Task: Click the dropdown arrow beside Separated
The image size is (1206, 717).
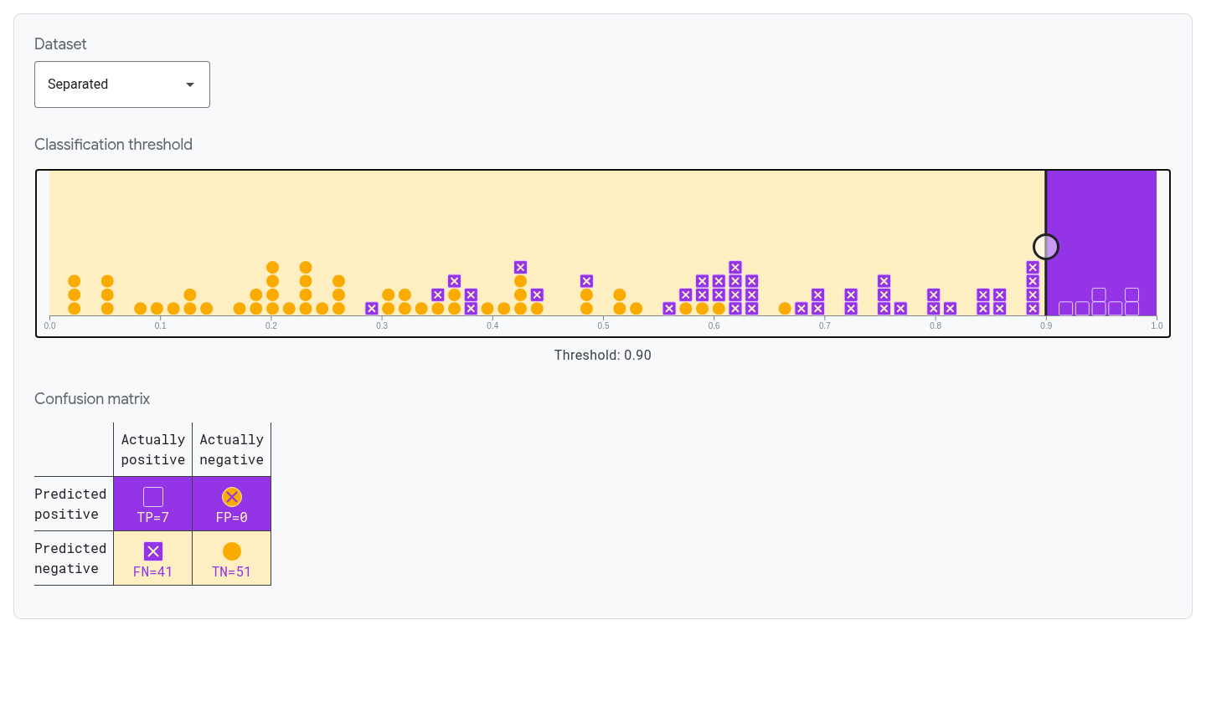Action: (190, 85)
